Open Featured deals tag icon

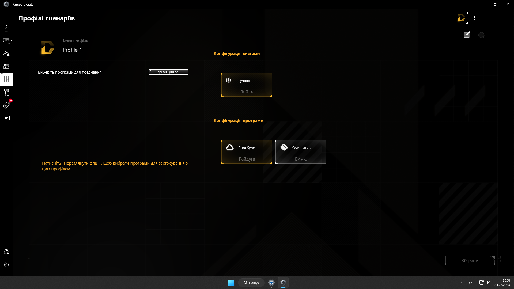tap(6, 105)
